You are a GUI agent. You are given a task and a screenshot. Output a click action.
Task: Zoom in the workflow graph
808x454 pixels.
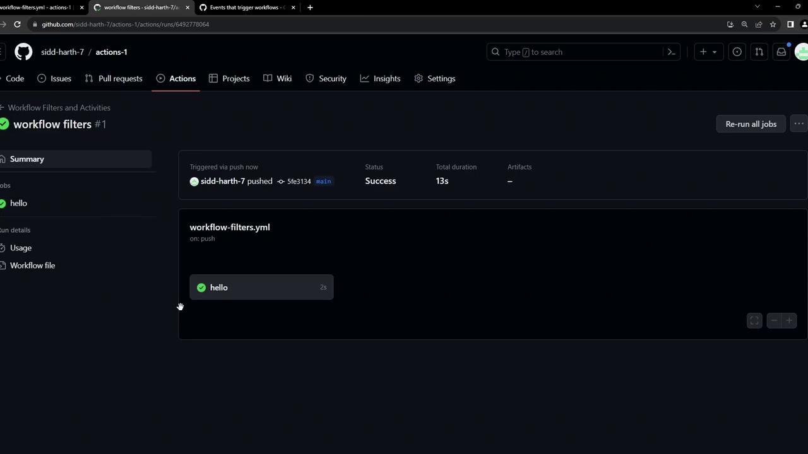tap(788, 321)
